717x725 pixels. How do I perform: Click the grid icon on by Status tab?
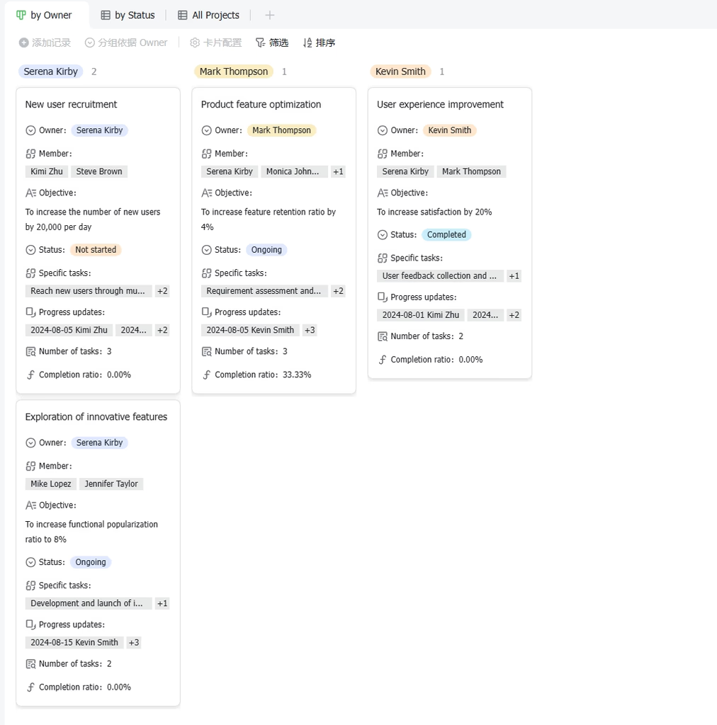[106, 16]
